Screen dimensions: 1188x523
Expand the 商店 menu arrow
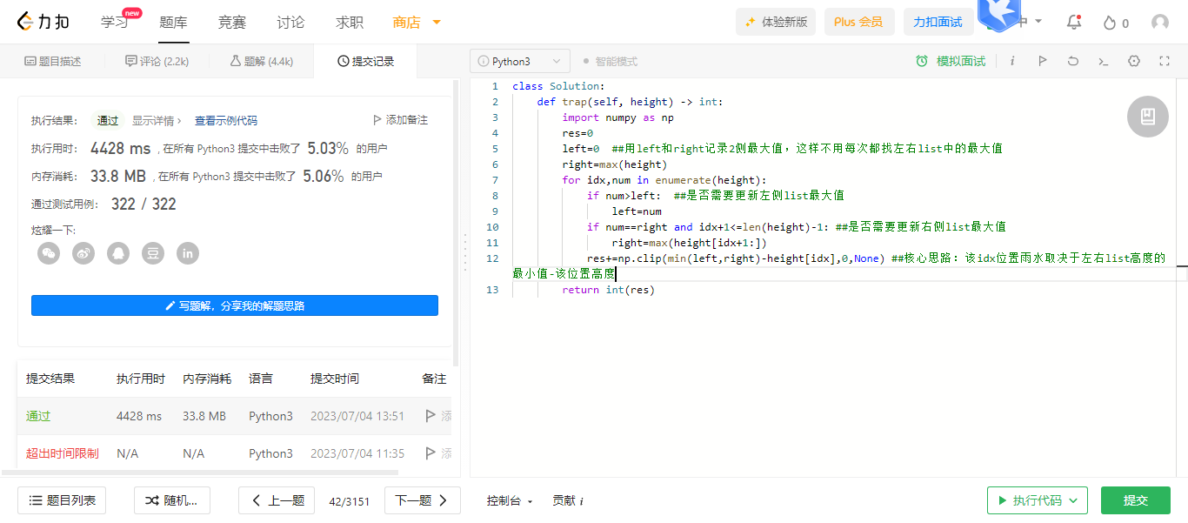437,22
